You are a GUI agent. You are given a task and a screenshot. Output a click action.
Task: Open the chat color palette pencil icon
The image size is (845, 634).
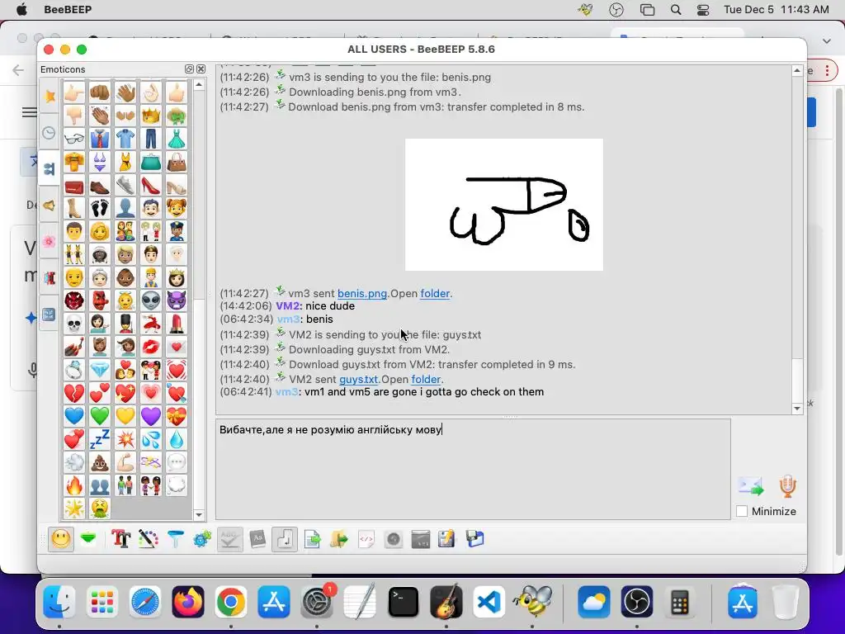click(149, 538)
